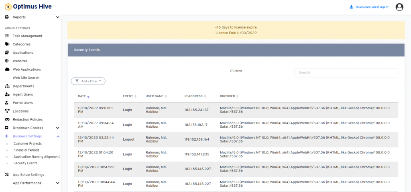Click the Security Events panel header
The height and width of the screenshot is (192, 411).
pyautogui.click(x=236, y=50)
